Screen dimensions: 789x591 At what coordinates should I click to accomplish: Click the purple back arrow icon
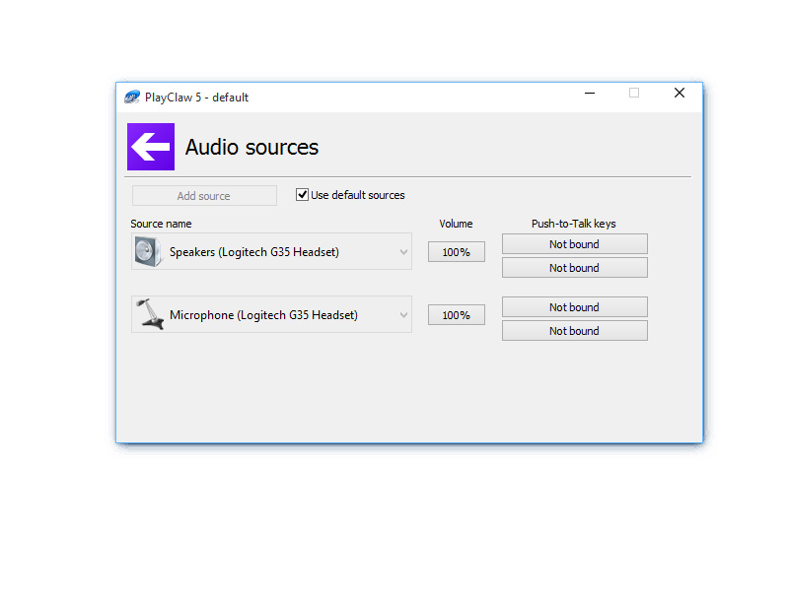[151, 147]
